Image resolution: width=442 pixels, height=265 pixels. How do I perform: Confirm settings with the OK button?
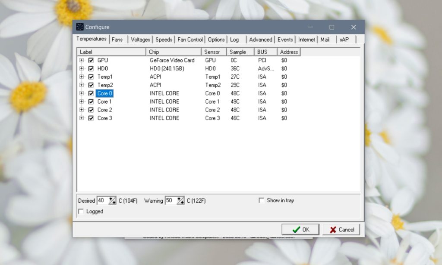pyautogui.click(x=300, y=229)
